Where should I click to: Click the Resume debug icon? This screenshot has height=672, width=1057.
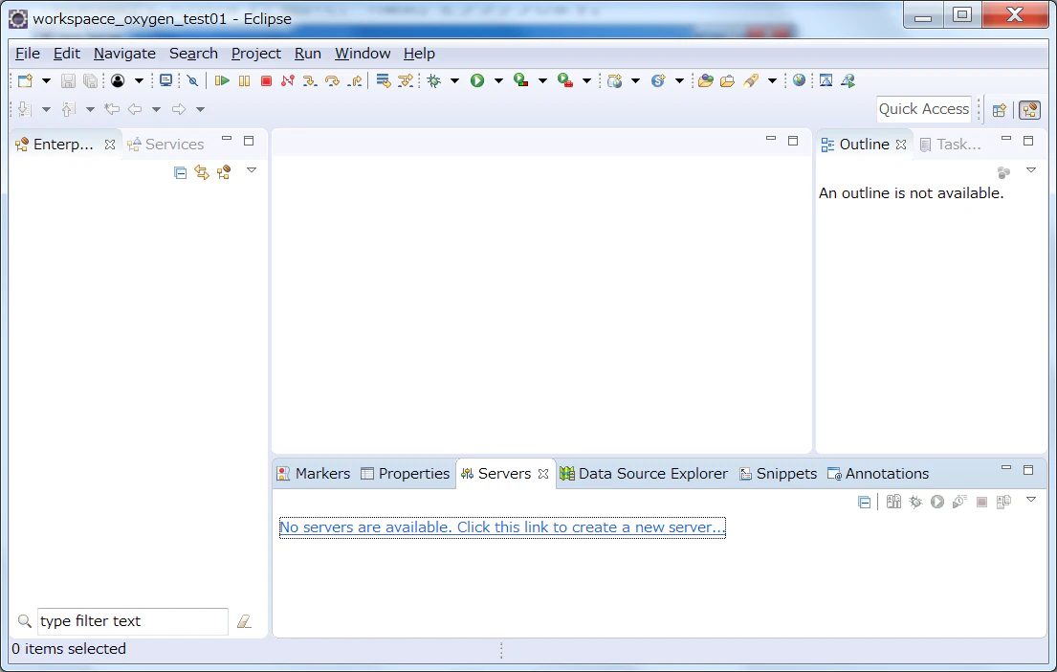point(222,81)
